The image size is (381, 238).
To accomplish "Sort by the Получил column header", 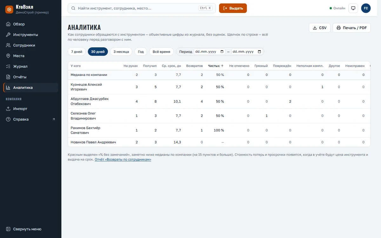I will pyautogui.click(x=150, y=66).
